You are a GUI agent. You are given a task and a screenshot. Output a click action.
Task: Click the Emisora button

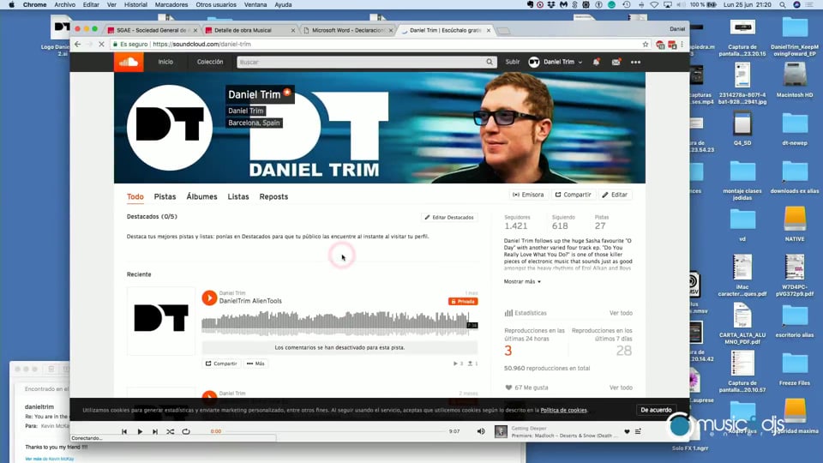(529, 195)
